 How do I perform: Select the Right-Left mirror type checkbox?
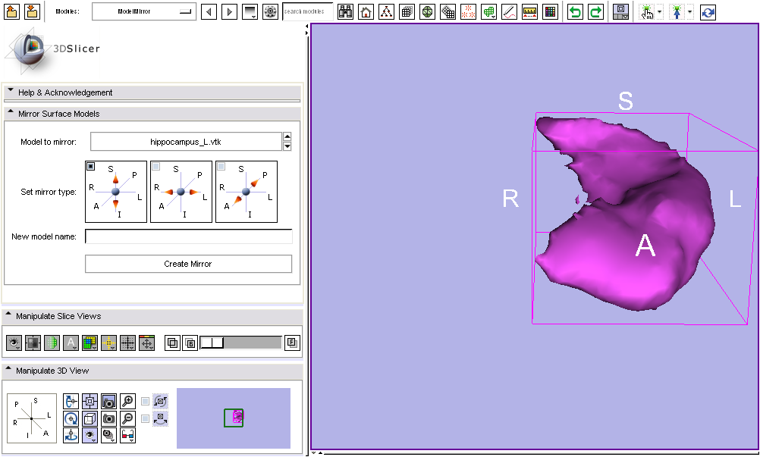155,166
